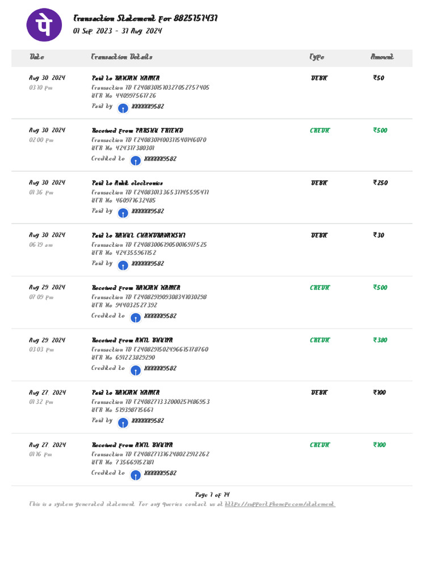Open the PhonePe support statement link
This screenshot has height=581, width=436.
pyautogui.click(x=280, y=504)
